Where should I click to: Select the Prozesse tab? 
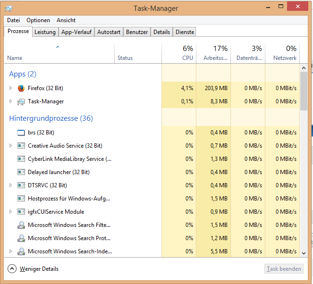click(x=18, y=31)
